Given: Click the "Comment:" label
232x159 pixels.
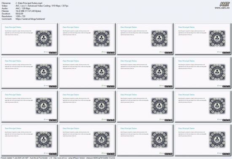Looking at the screenshot, I should click(7, 19).
